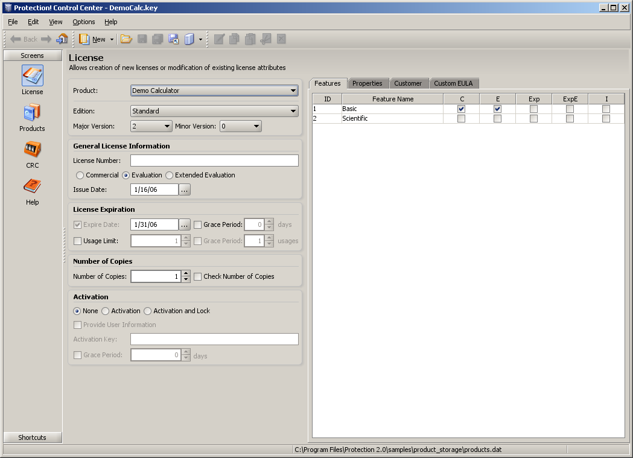Open the CRC screen icon
The height and width of the screenshot is (458, 633).
click(x=32, y=150)
